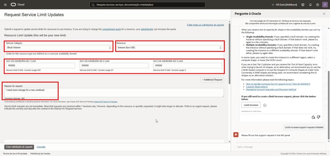Viewport: 330px width, 156px height.
Task: Edit the US-ASHBURN-AD-1 Limit field
Action: (x=40, y=65)
